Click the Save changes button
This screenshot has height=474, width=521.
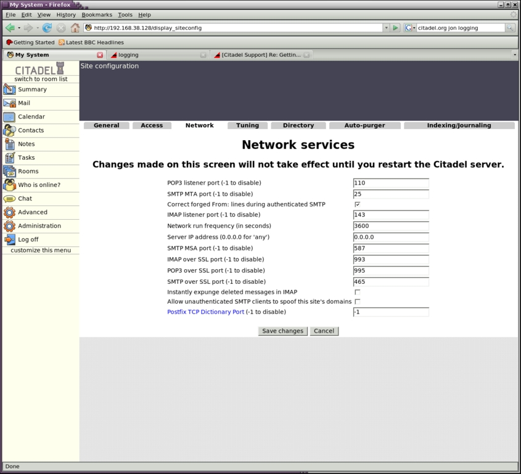[282, 331]
